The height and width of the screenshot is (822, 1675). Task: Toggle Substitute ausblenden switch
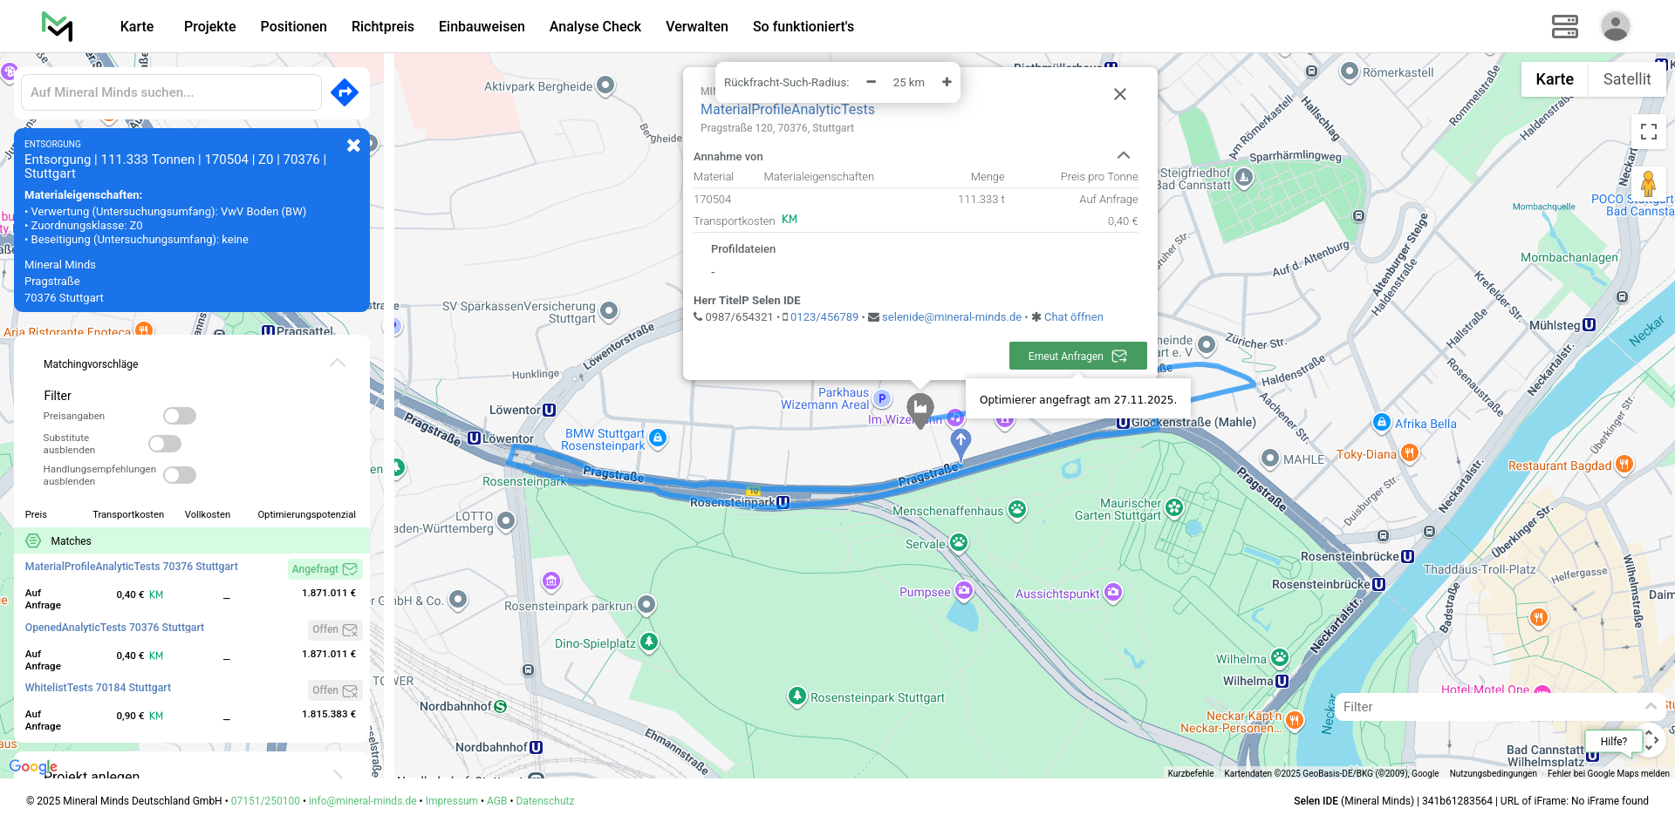(165, 444)
